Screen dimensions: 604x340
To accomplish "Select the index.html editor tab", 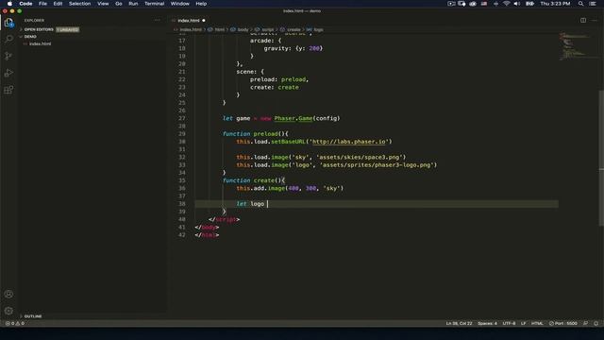I will (189, 21).
